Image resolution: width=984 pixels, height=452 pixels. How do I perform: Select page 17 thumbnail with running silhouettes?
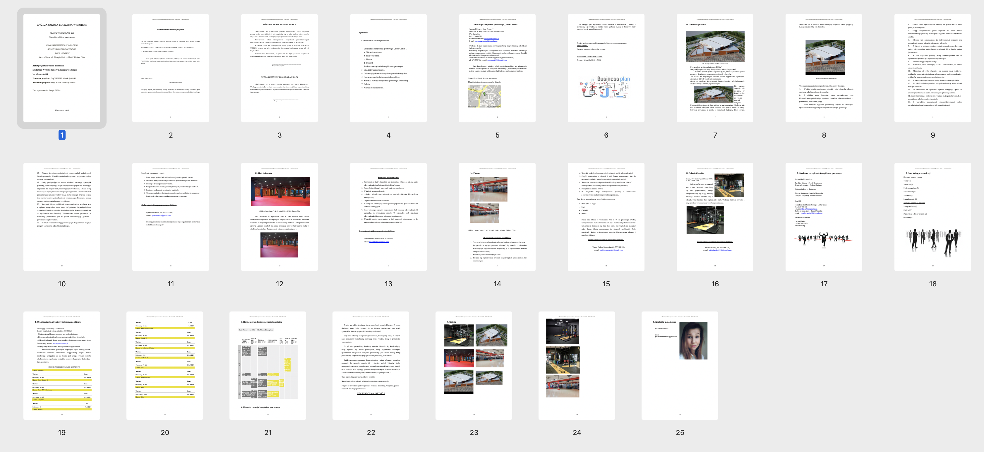pos(824,217)
